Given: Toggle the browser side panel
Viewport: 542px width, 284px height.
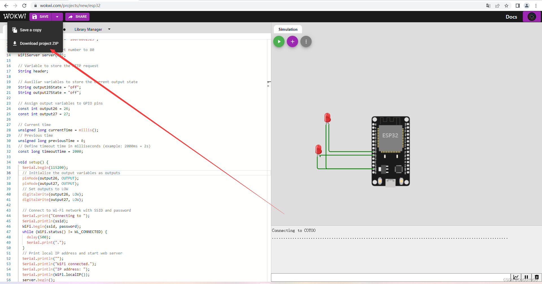Looking at the screenshot, I should pyautogui.click(x=517, y=5).
